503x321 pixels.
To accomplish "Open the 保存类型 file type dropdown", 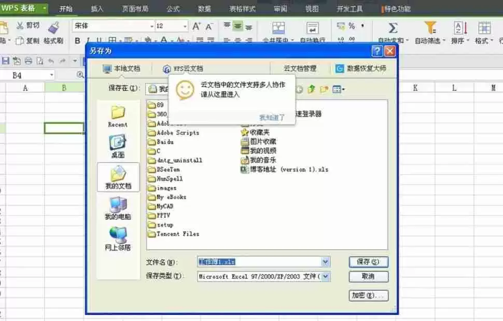I will [326, 276].
